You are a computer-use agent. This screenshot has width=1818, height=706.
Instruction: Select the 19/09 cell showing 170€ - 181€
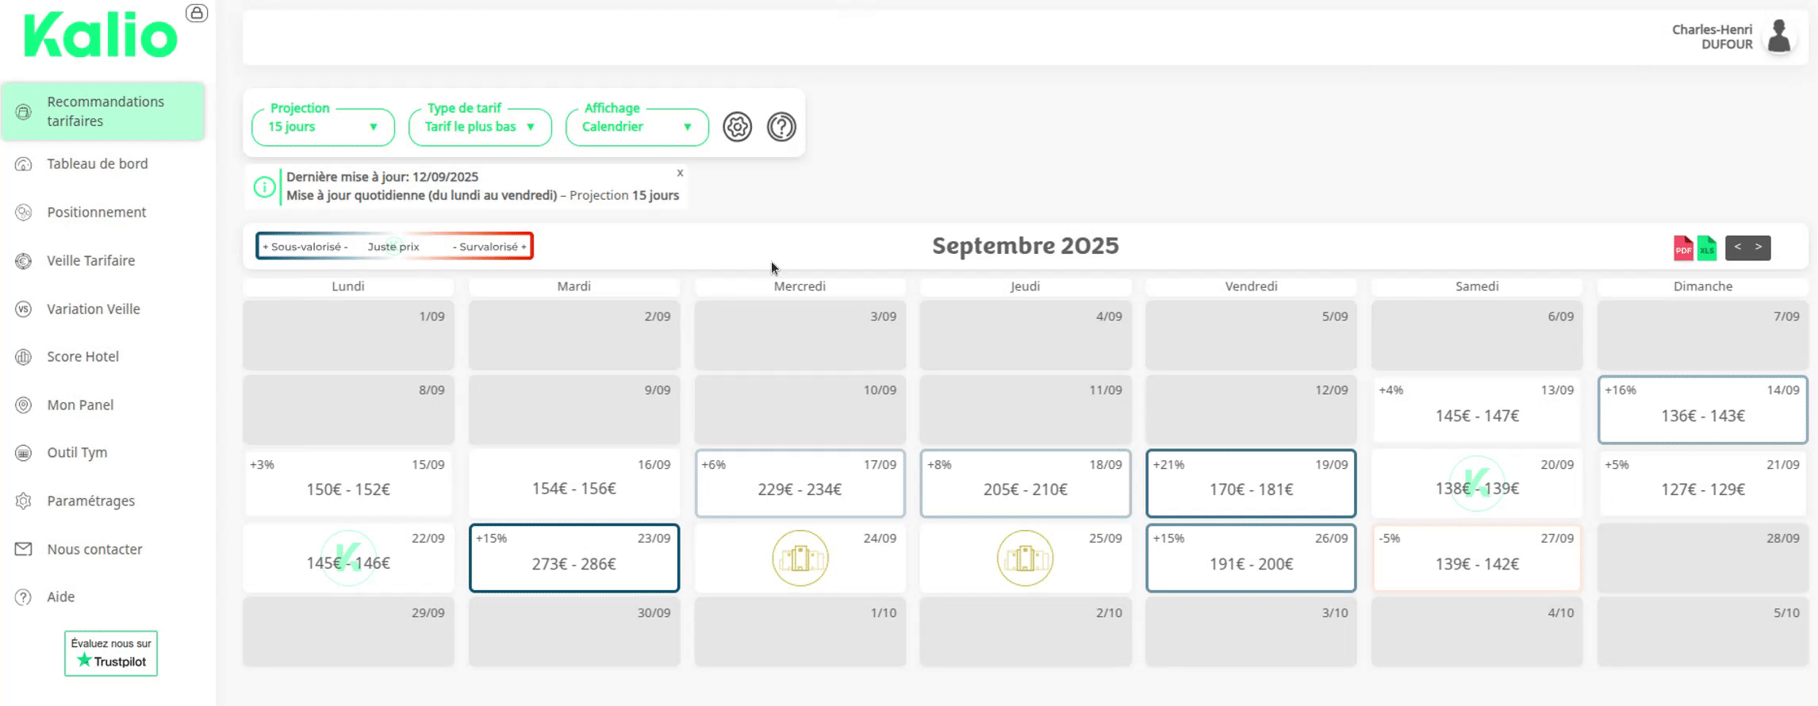1251,483
